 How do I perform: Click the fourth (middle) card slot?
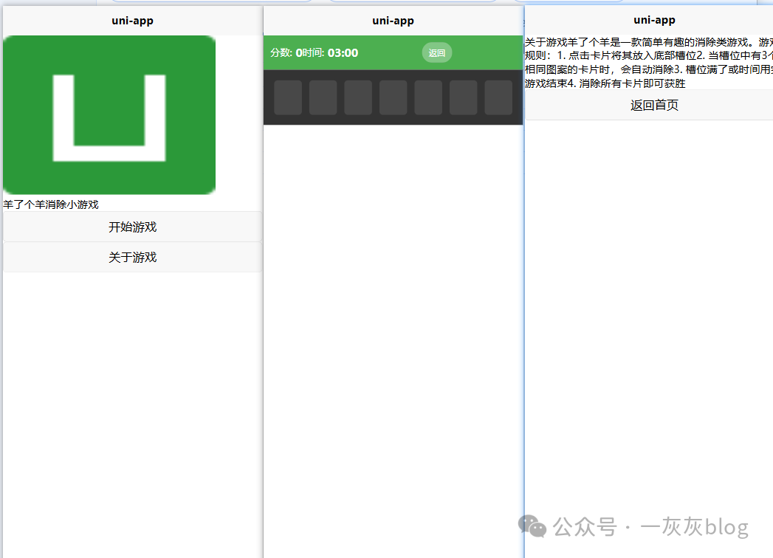pos(394,97)
